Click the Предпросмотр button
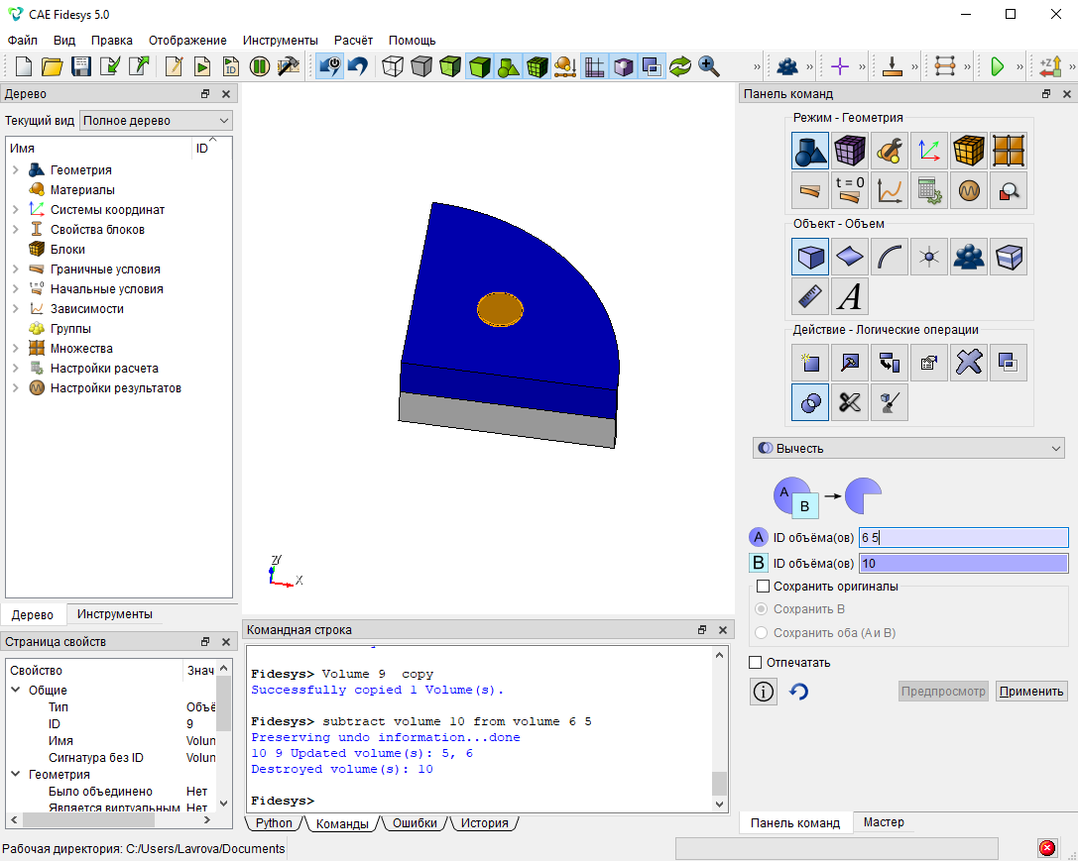1078x861 pixels. click(943, 692)
